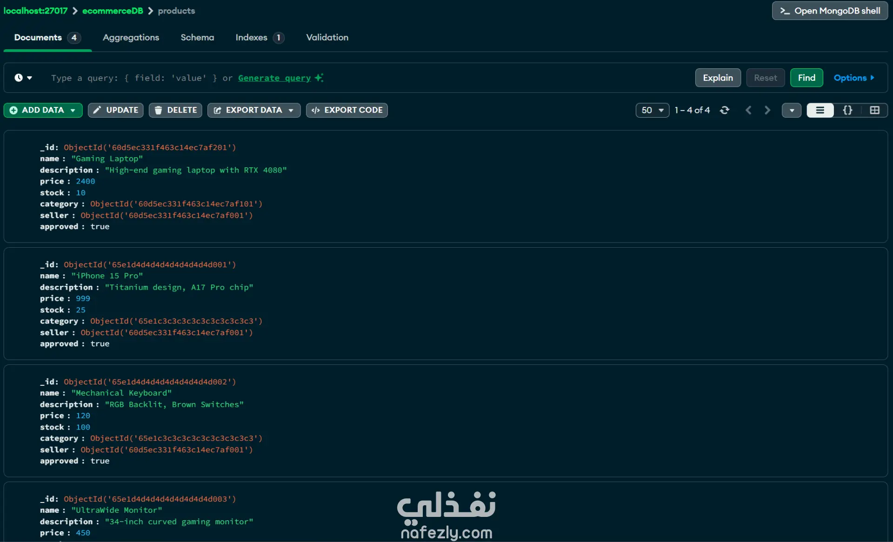Refresh the documents list
The height and width of the screenshot is (542, 893).
[725, 110]
